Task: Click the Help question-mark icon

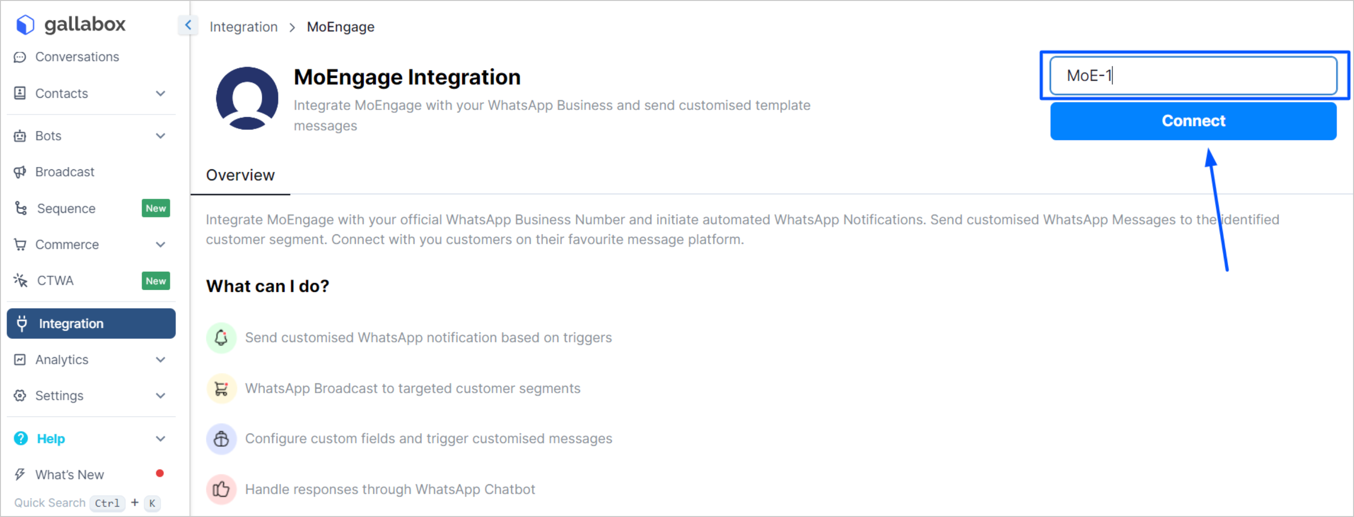Action: click(x=20, y=438)
